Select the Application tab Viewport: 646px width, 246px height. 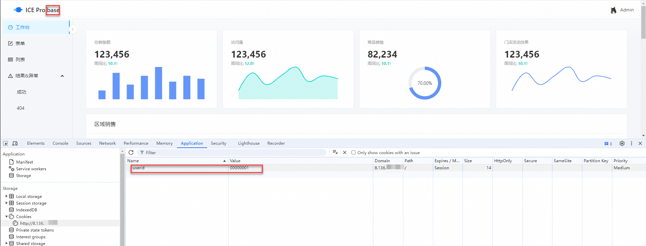(192, 143)
